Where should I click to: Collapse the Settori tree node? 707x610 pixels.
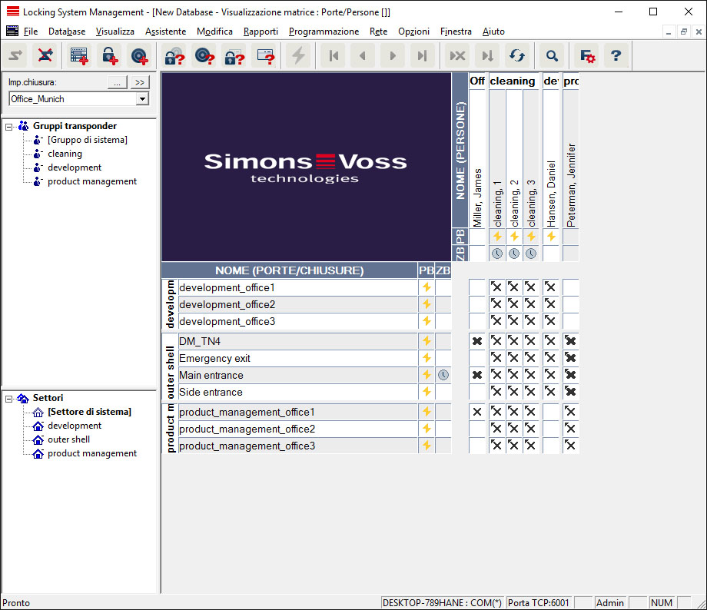pos(9,398)
